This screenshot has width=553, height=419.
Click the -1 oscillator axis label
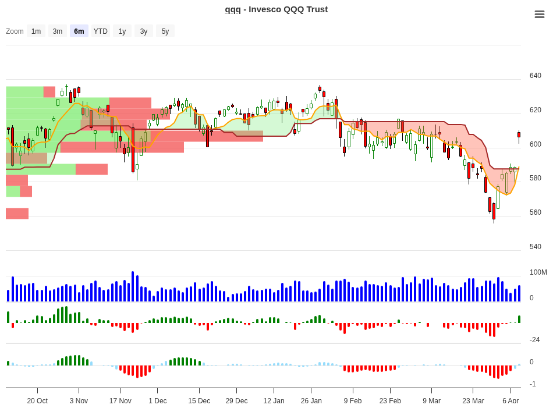533,384
